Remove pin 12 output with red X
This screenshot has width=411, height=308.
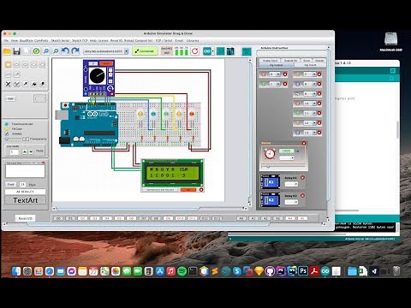point(319,123)
